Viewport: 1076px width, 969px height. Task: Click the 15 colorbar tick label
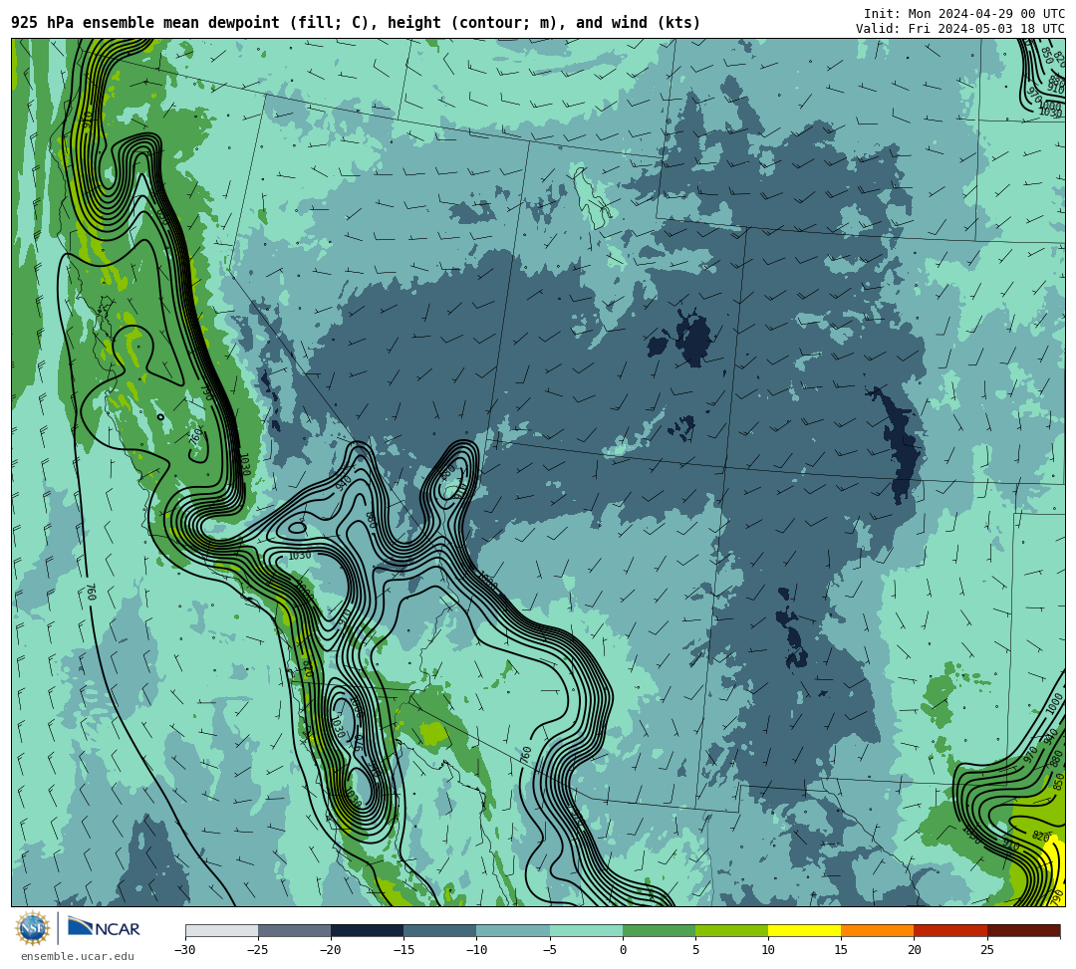click(x=841, y=950)
